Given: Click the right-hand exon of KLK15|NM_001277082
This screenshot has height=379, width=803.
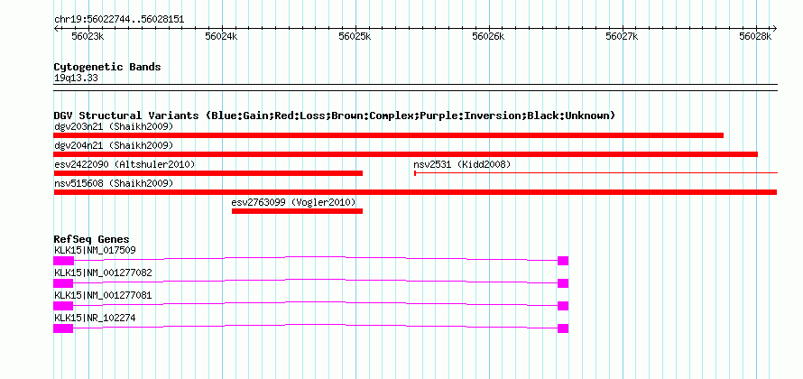Looking at the screenshot, I should (x=563, y=283).
